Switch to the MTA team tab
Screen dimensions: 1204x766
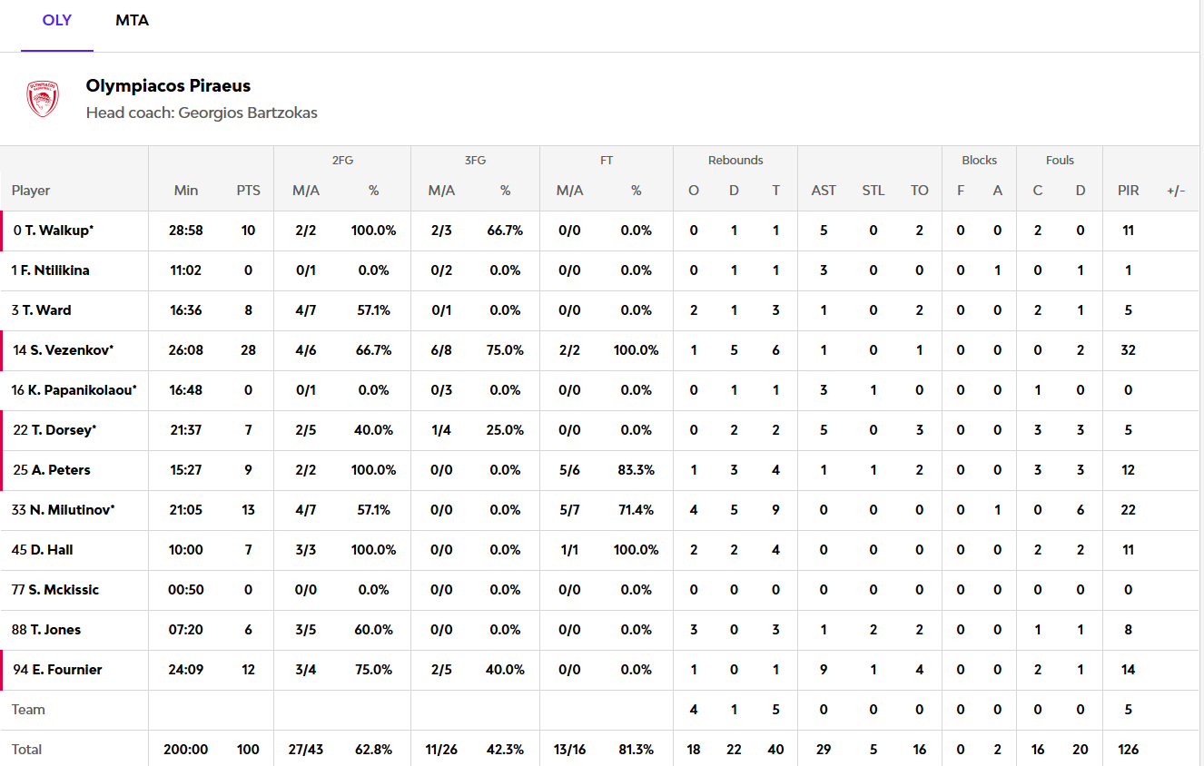(132, 21)
